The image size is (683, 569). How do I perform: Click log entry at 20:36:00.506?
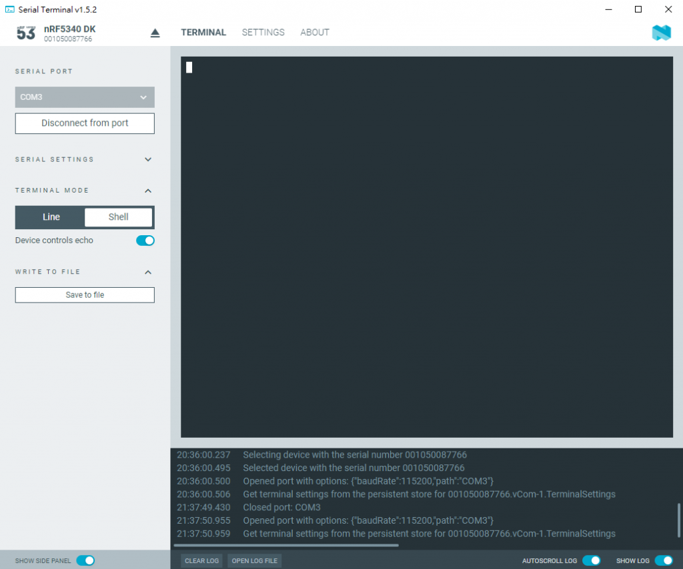(x=396, y=494)
